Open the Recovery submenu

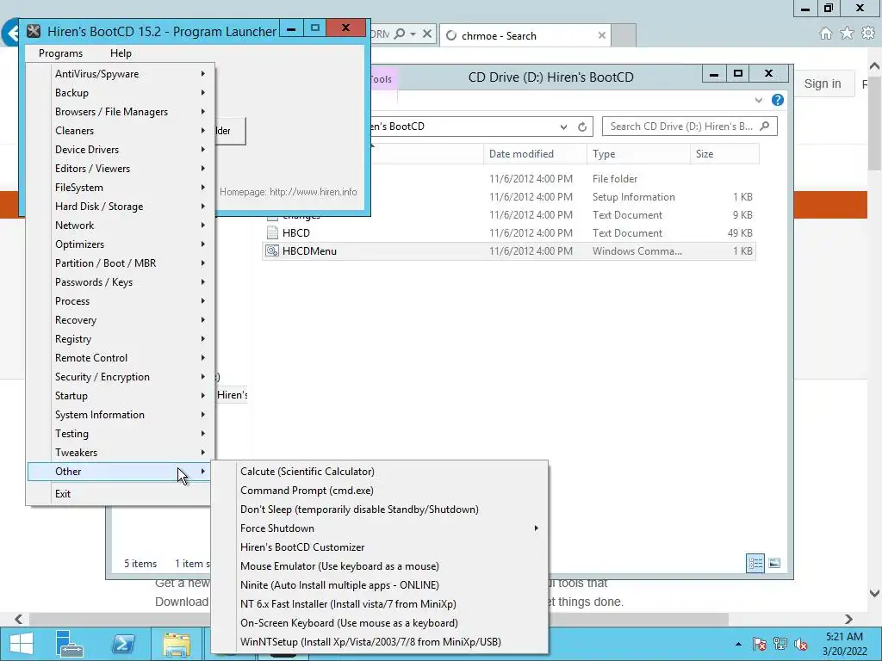pyautogui.click(x=120, y=320)
